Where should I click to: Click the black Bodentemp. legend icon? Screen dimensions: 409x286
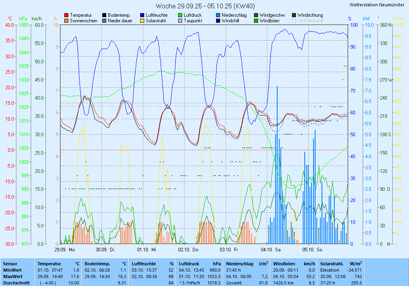click(x=104, y=15)
